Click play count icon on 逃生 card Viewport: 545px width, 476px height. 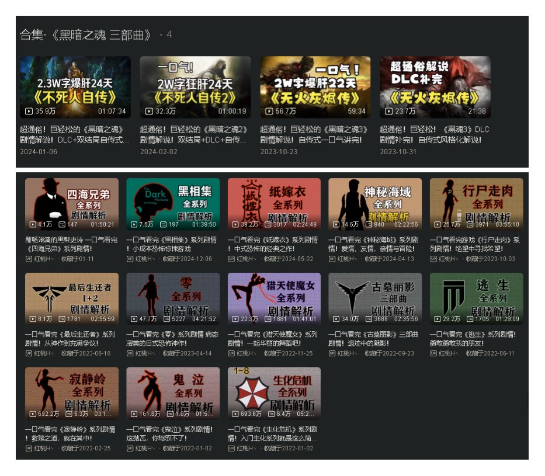pyautogui.click(x=438, y=319)
